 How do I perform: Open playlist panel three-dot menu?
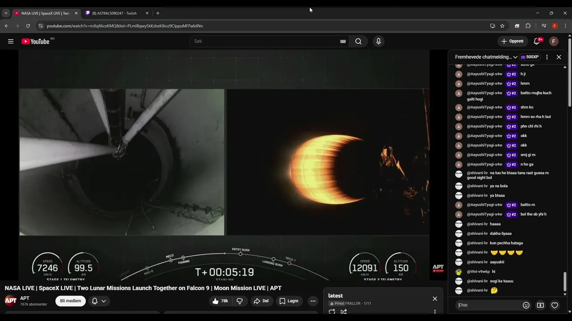pos(435,312)
